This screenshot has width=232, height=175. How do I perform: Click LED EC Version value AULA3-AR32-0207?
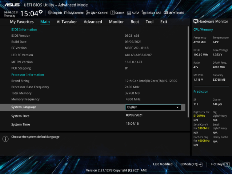[x=138, y=55]
